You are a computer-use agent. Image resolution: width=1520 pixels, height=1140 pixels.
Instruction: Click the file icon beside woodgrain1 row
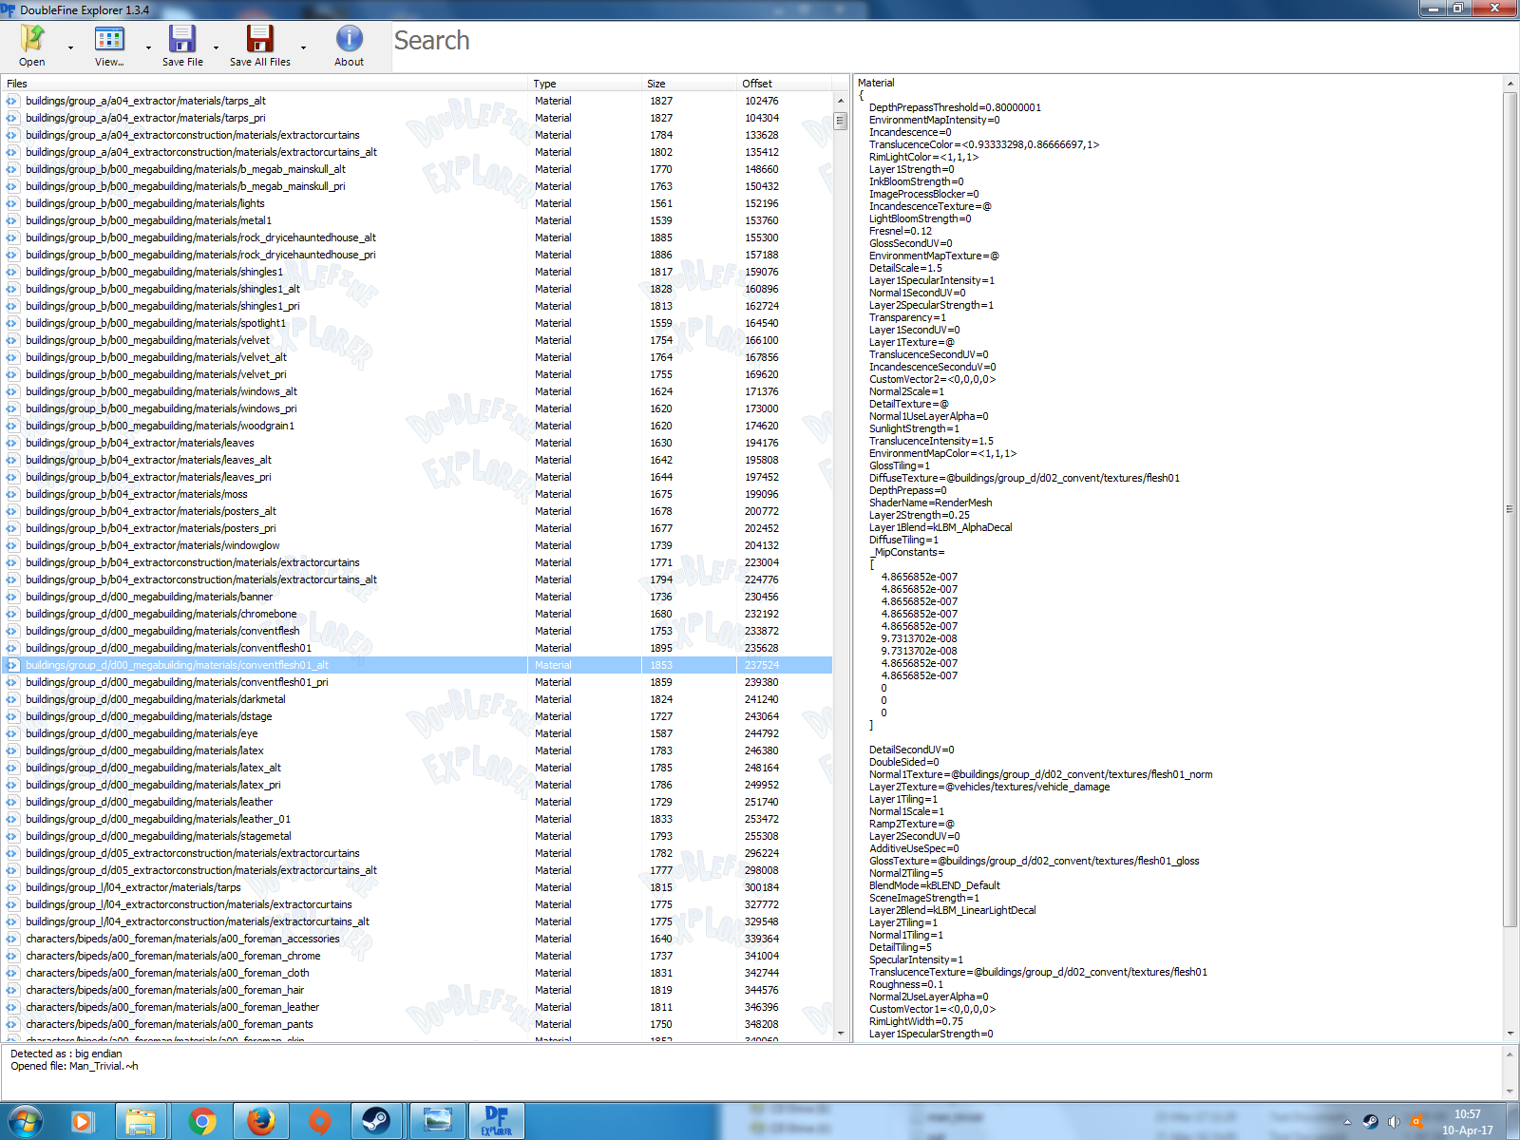point(12,426)
